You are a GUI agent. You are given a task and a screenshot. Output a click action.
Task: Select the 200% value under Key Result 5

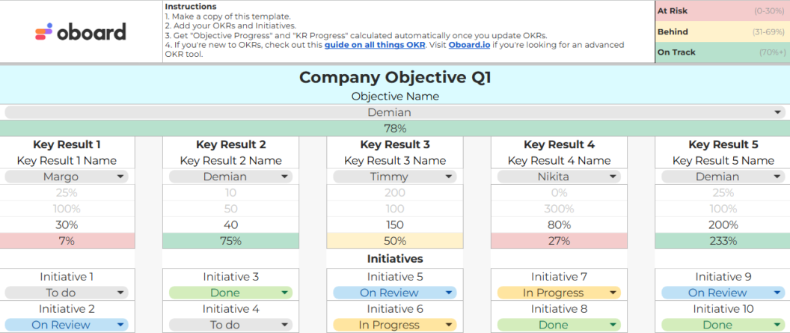[723, 224]
